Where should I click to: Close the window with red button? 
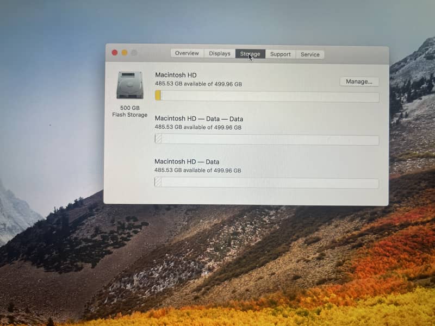(115, 53)
